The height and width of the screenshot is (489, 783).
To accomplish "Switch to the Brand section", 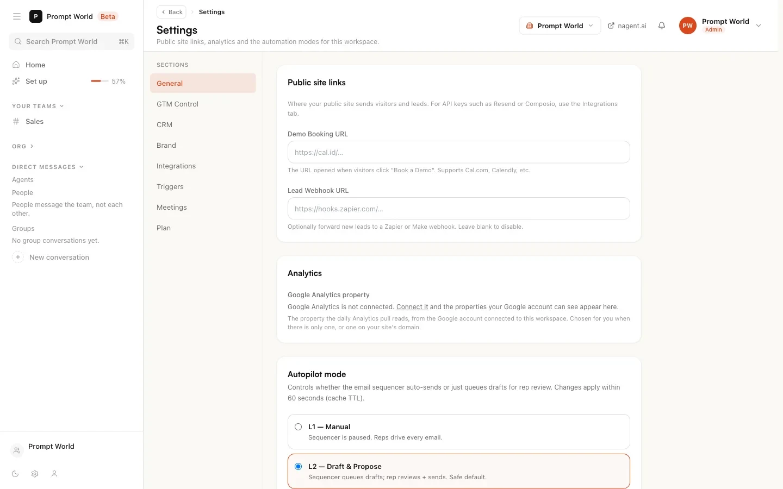I will pyautogui.click(x=203, y=145).
